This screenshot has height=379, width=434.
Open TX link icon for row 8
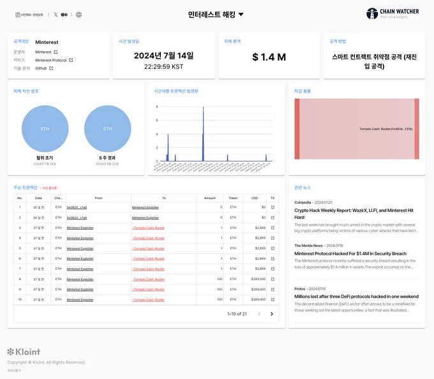[x=273, y=279]
